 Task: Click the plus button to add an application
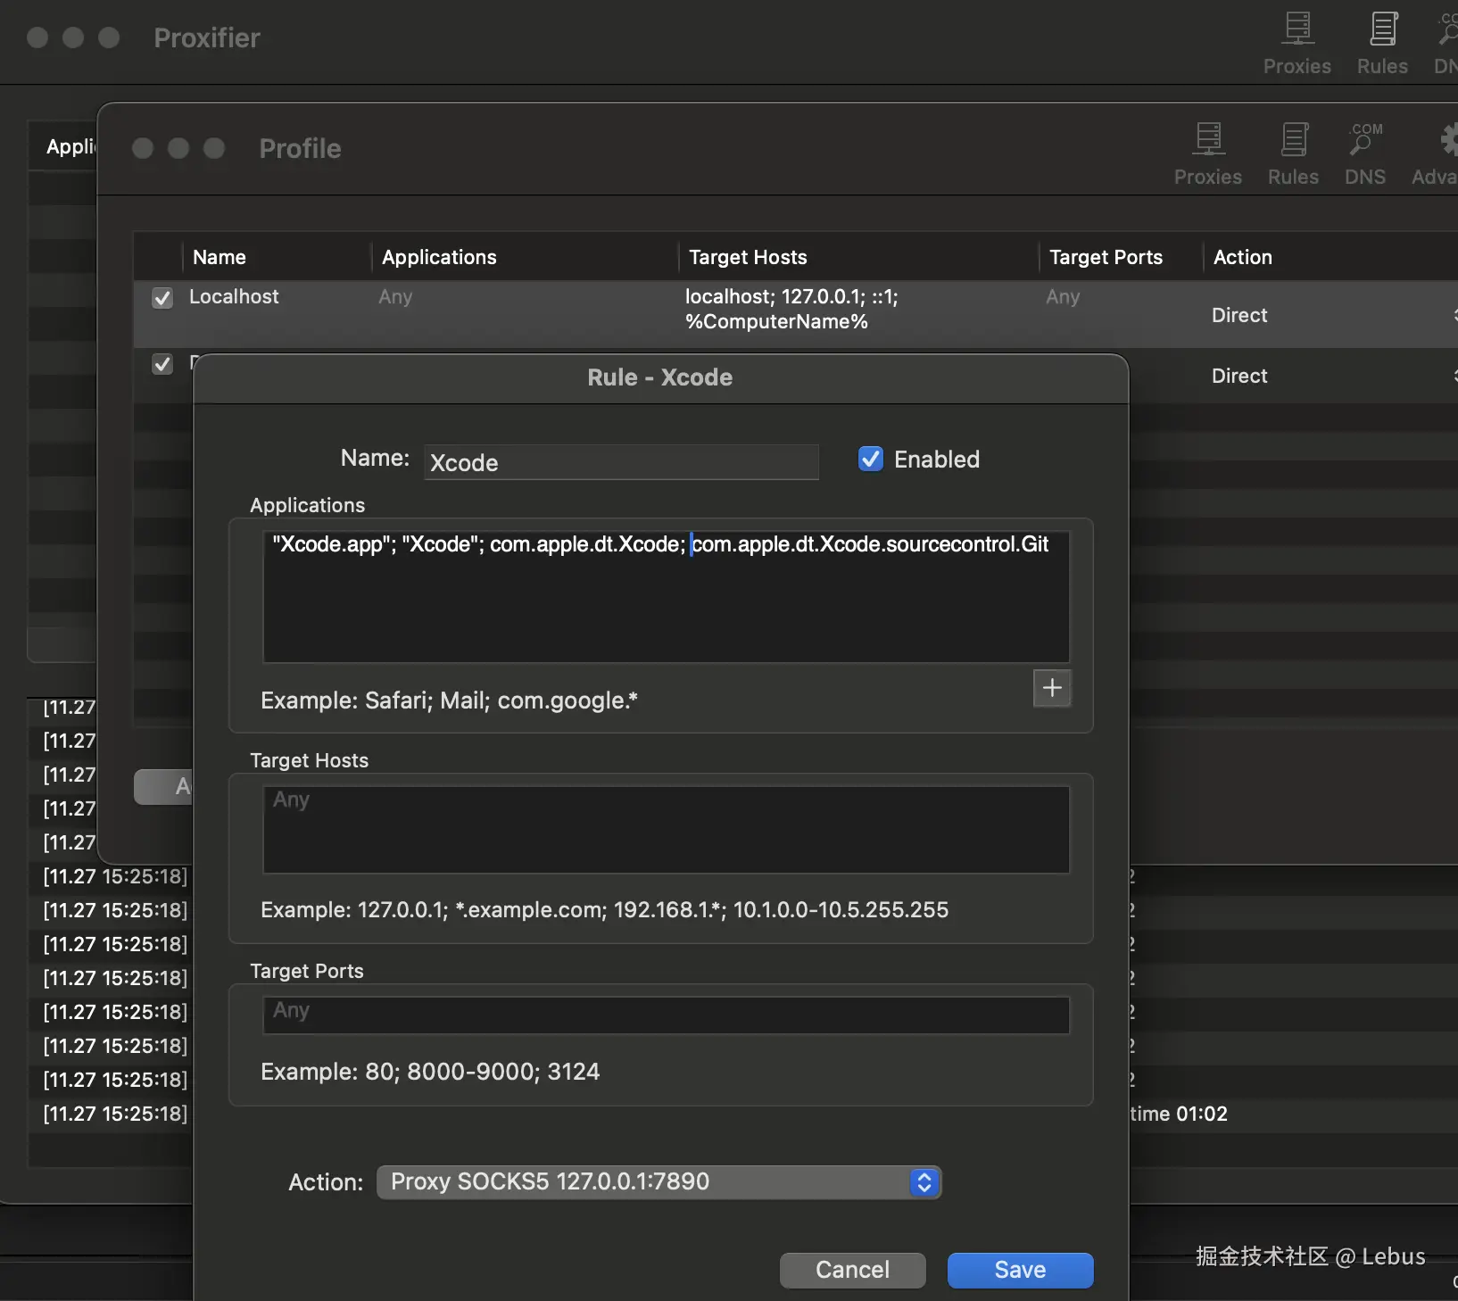(x=1052, y=688)
